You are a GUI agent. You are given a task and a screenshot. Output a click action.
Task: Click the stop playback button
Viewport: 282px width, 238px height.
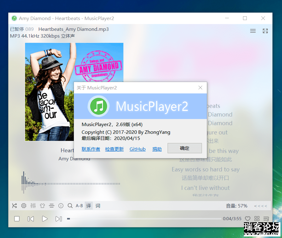point(17,219)
